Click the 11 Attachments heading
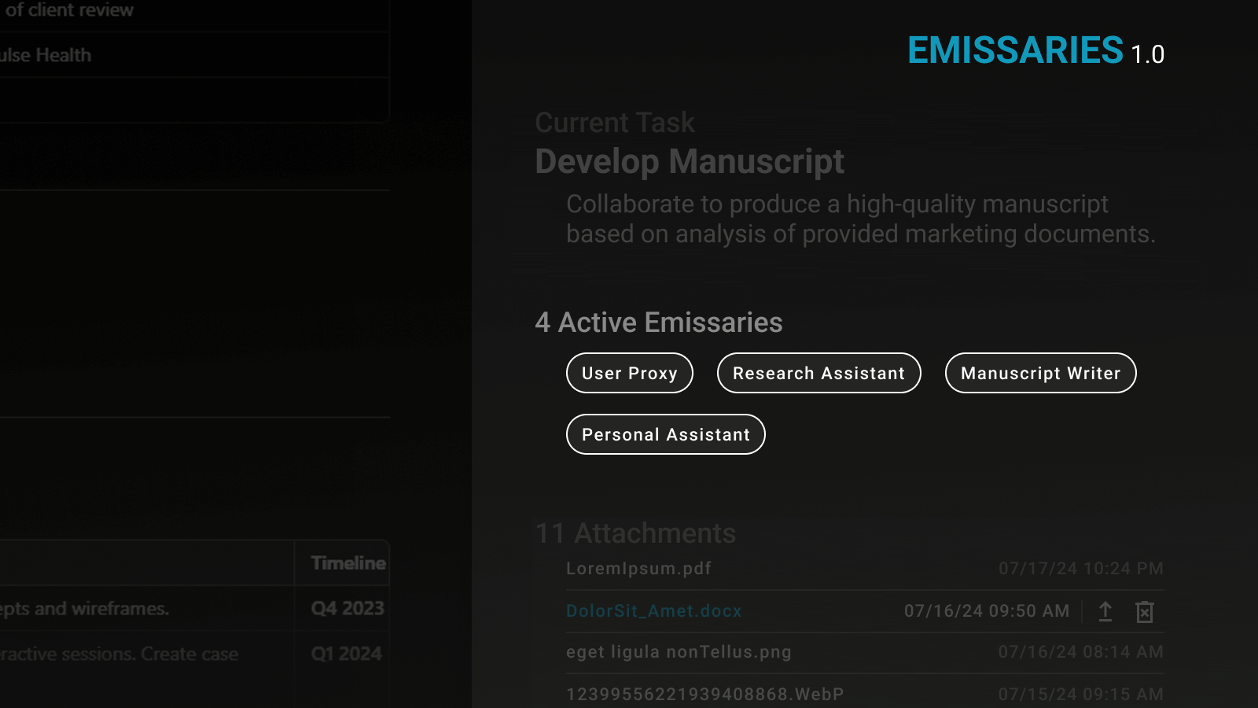Viewport: 1258px width, 708px height. click(635, 533)
